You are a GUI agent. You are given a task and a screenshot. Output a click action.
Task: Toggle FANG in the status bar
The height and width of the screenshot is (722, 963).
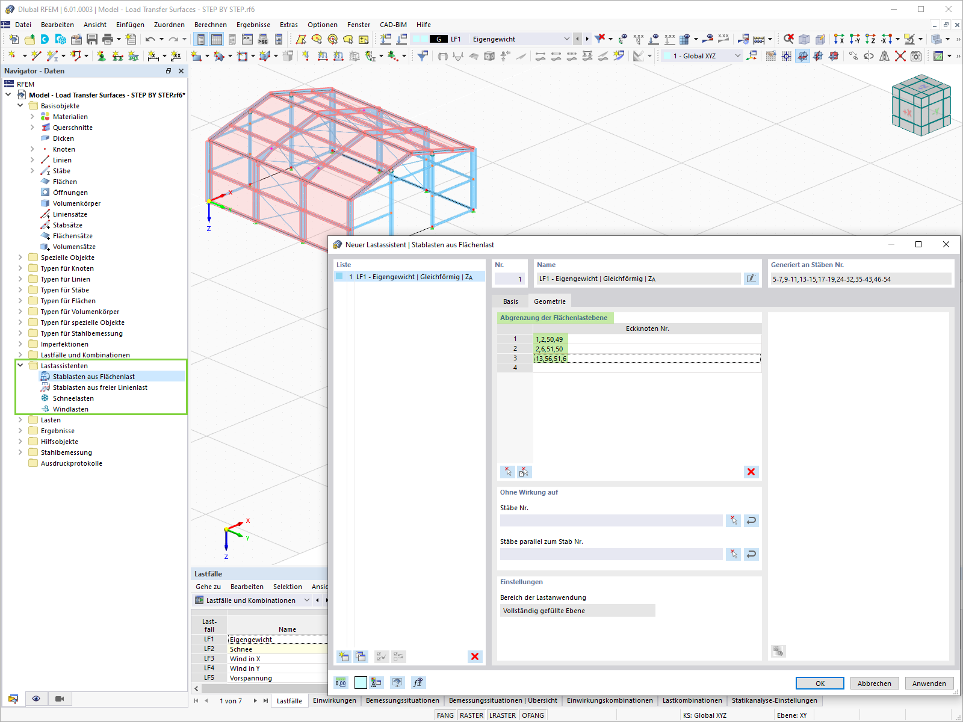coord(445,715)
